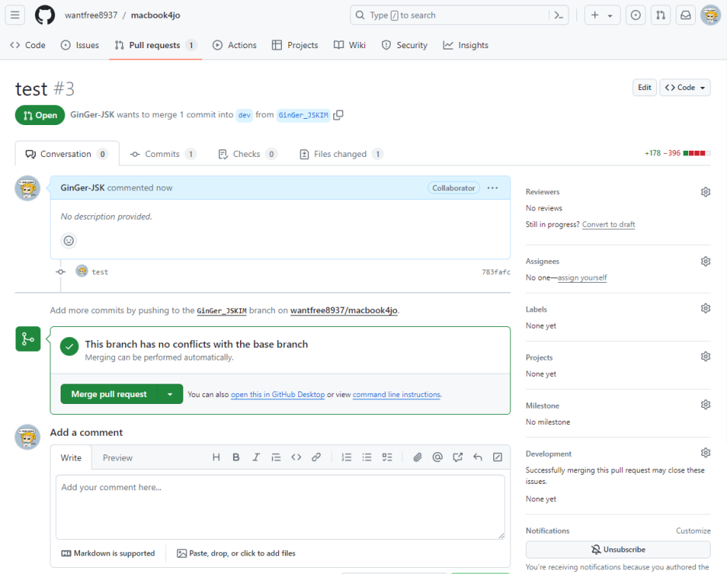
Task: Open the Pull requests shortcut icon in header
Action: [661, 16]
